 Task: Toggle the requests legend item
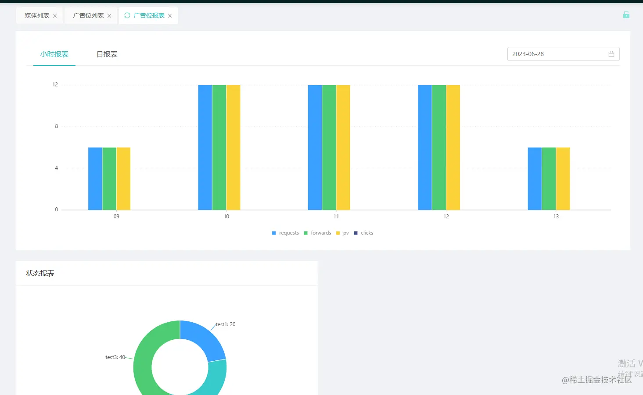tap(285, 233)
